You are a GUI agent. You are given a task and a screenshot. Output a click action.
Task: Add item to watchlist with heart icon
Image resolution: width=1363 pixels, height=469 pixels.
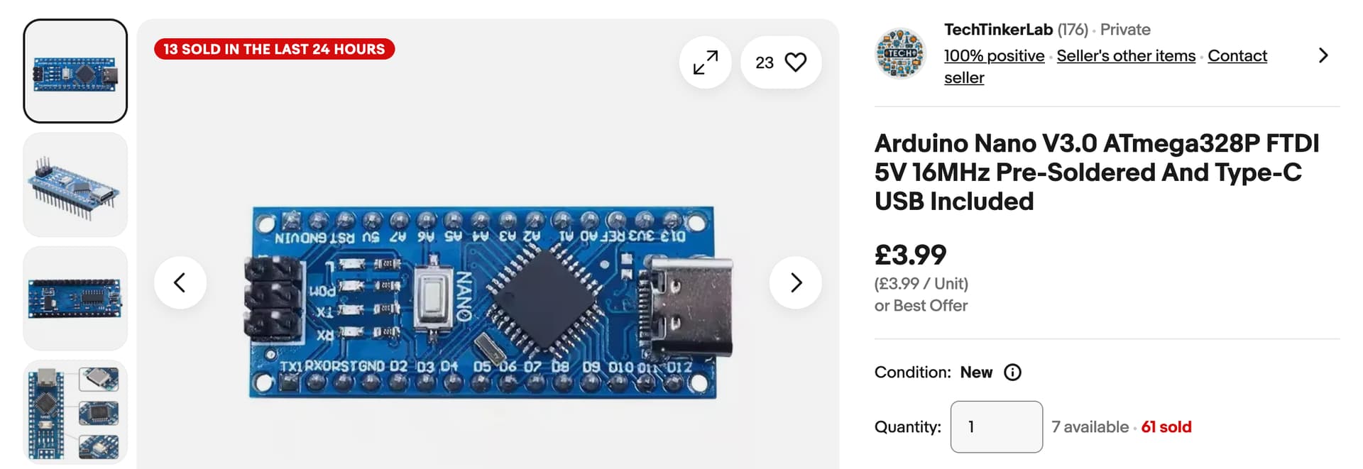pos(782,62)
